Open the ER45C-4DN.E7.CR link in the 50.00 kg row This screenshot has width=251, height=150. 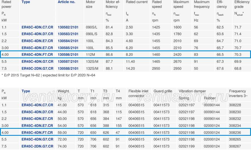pyautogui.click(x=37, y=118)
